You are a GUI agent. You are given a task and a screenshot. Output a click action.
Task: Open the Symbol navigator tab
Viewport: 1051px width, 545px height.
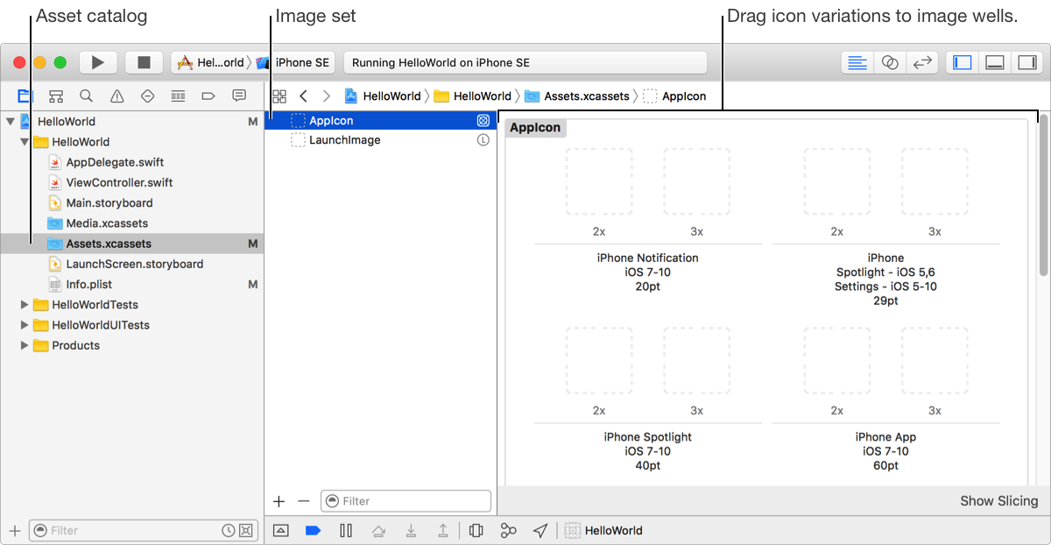tap(56, 96)
